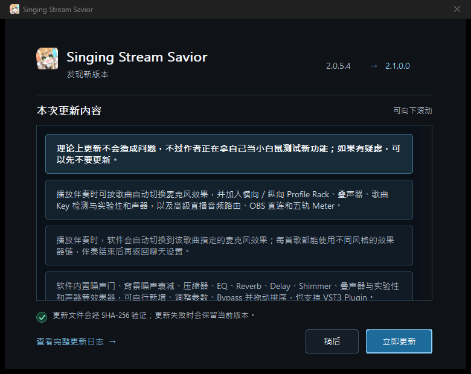Click the changelog card mentioning Profile Rack
Image resolution: width=471 pixels, height=374 pixels.
point(229,200)
